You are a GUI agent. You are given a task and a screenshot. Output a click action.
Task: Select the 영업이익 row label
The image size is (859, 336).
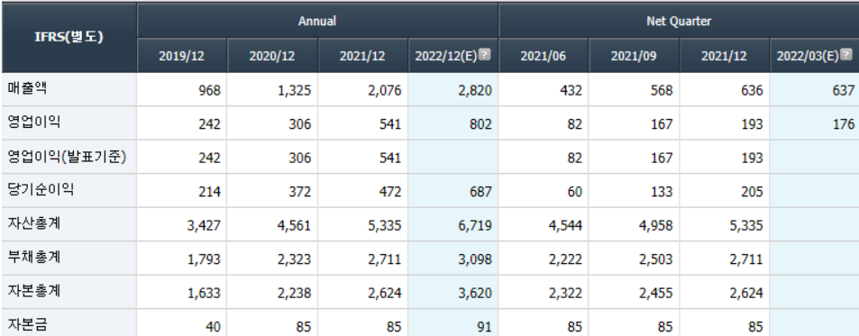click(x=33, y=123)
